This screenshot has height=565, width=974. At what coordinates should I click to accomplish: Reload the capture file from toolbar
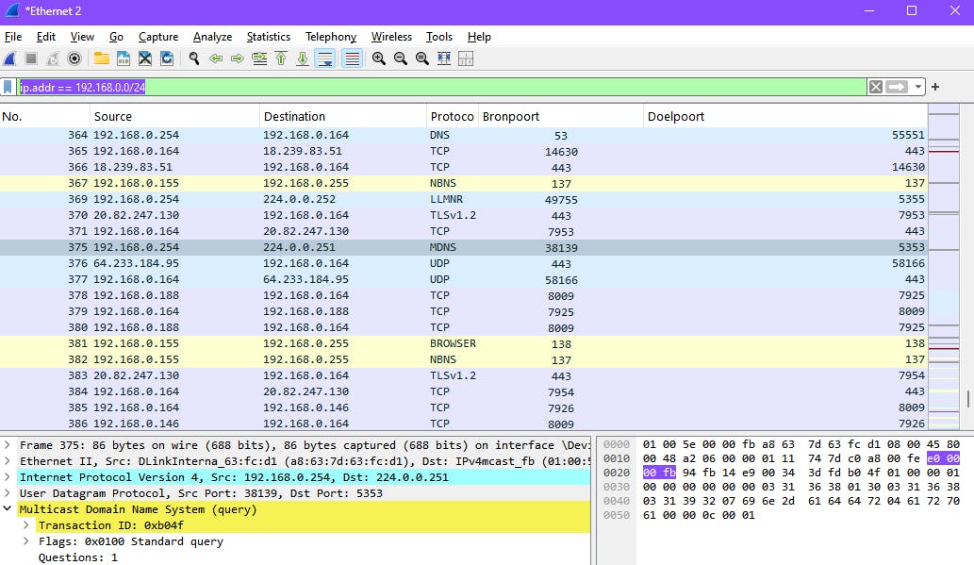click(x=167, y=58)
